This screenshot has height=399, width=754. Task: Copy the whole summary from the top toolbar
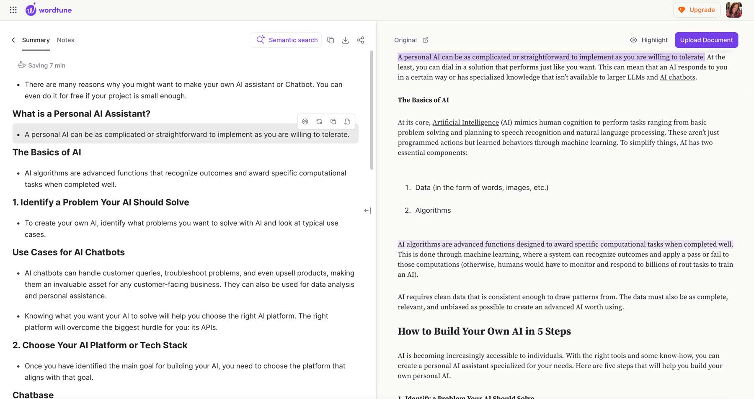(331, 40)
